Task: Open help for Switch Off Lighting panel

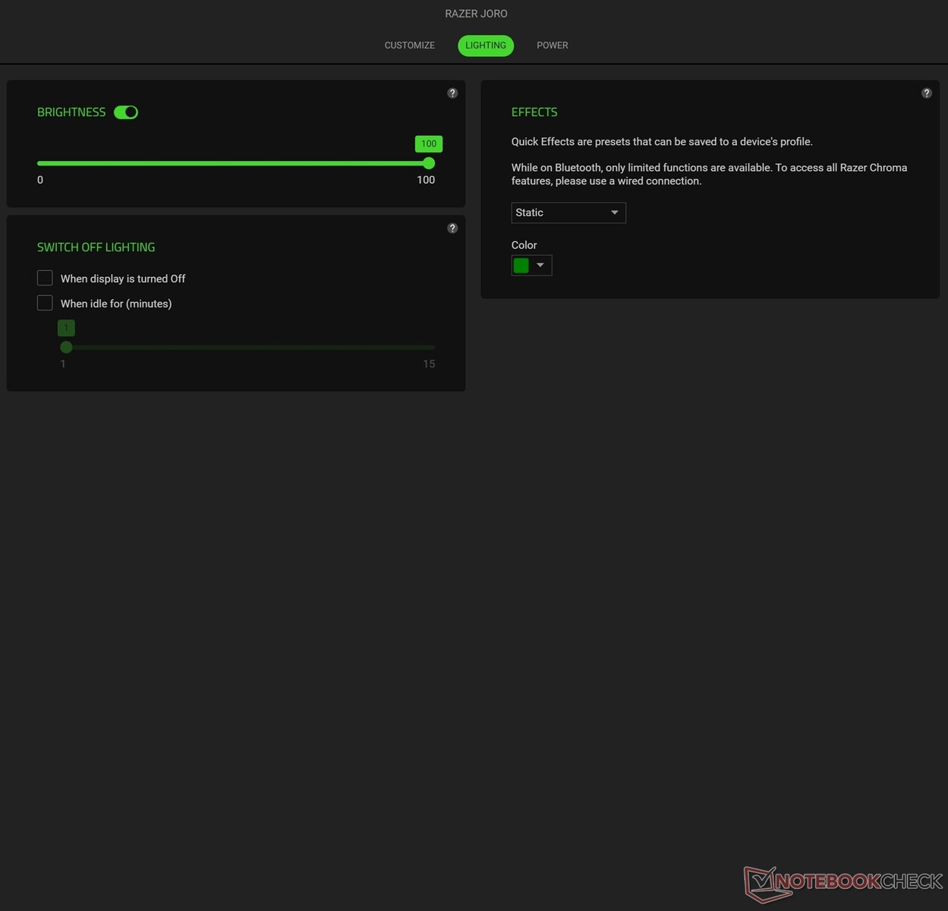Action: (x=452, y=229)
